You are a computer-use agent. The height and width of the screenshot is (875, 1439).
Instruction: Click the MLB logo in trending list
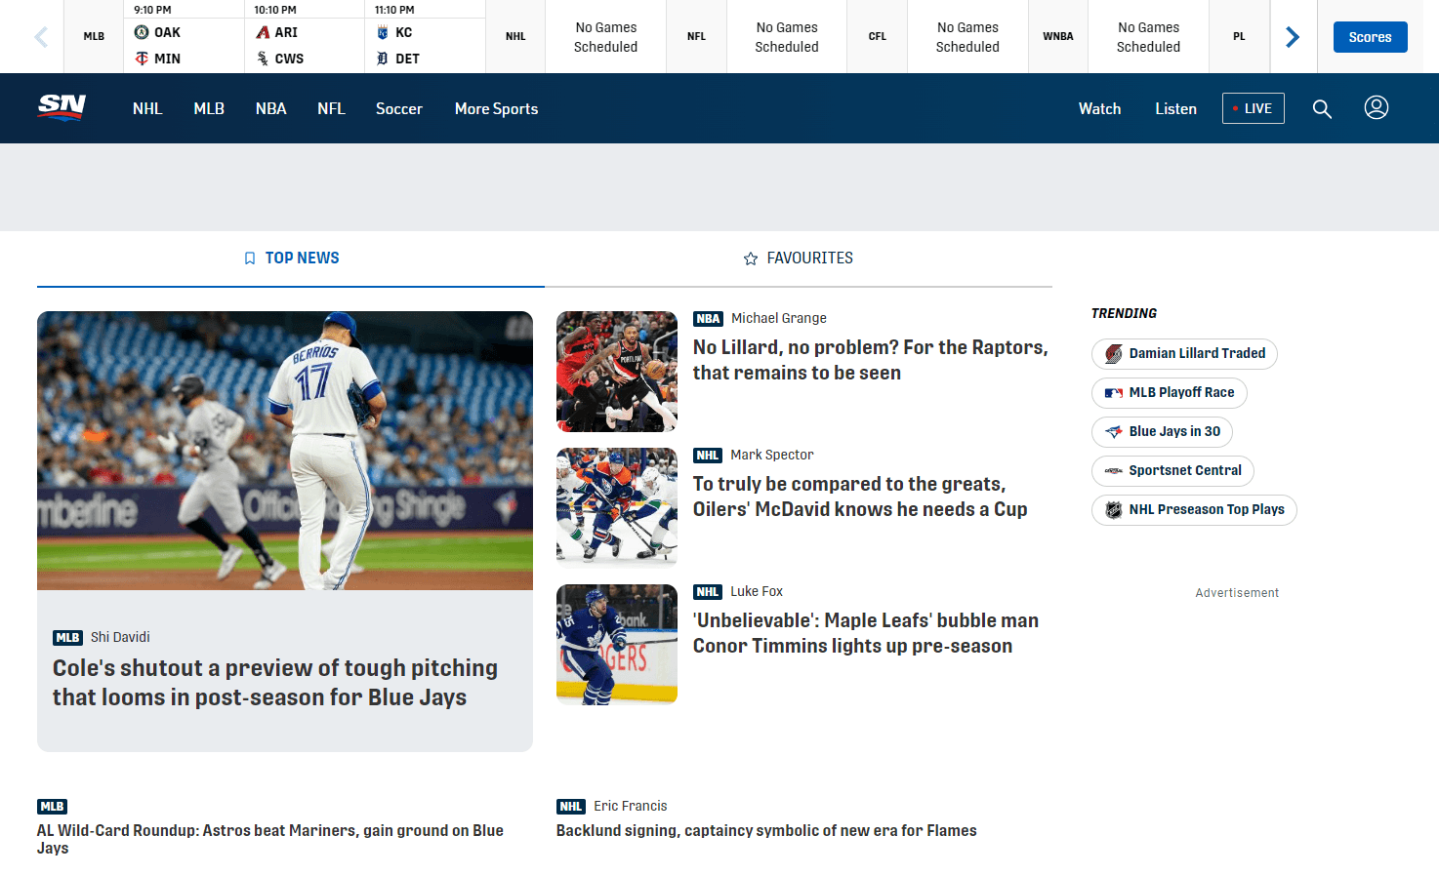(1114, 393)
